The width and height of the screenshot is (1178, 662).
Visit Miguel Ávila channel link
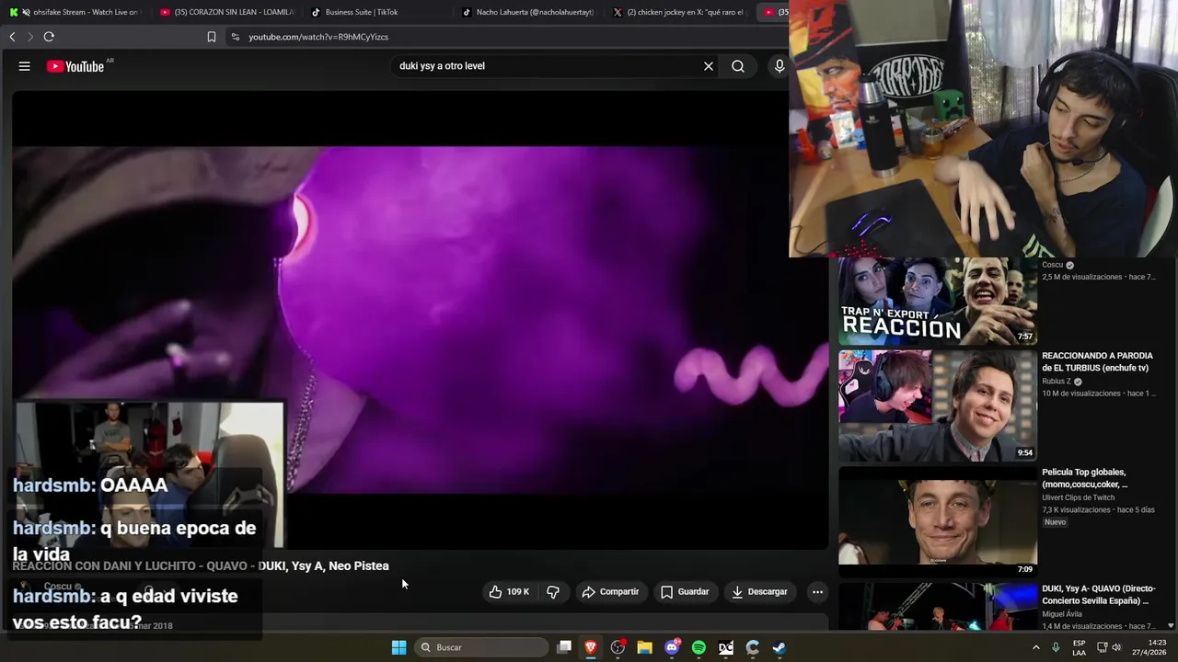(x=1062, y=614)
